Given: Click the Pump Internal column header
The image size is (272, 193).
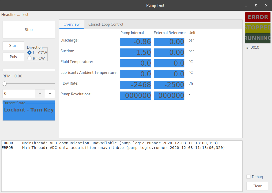Looking at the screenshot, I should (x=132, y=33).
